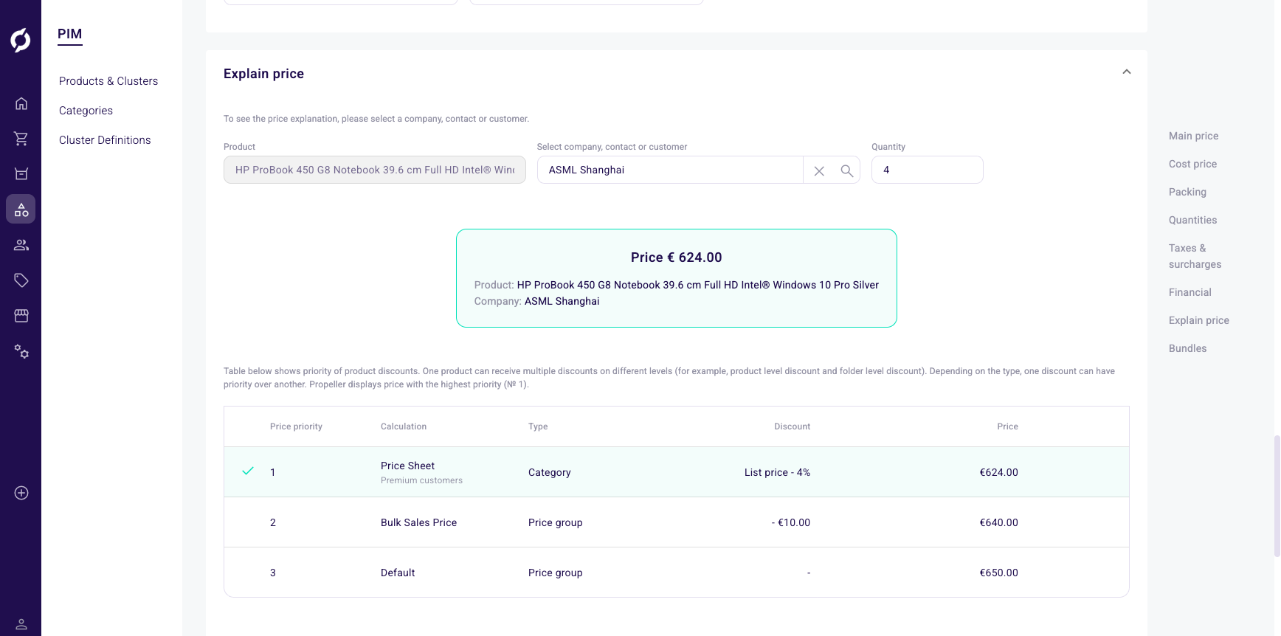1281x636 pixels.
Task: Click the Price € 624.00 summary heading
Action: [x=677, y=257]
